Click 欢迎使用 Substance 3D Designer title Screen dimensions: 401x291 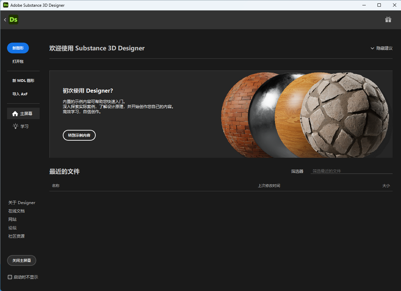(97, 48)
